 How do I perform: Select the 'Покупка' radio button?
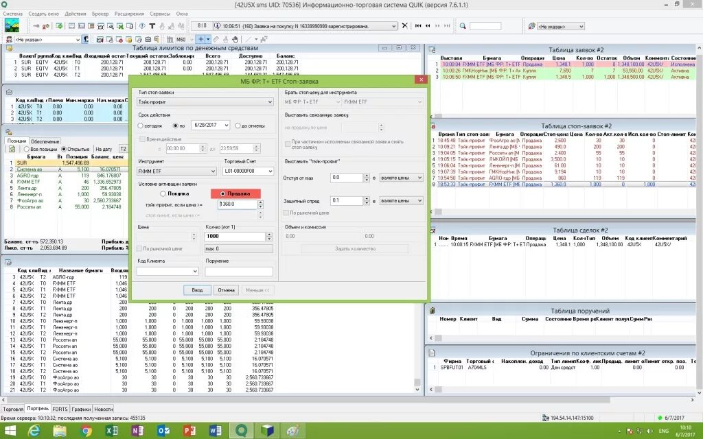point(163,193)
